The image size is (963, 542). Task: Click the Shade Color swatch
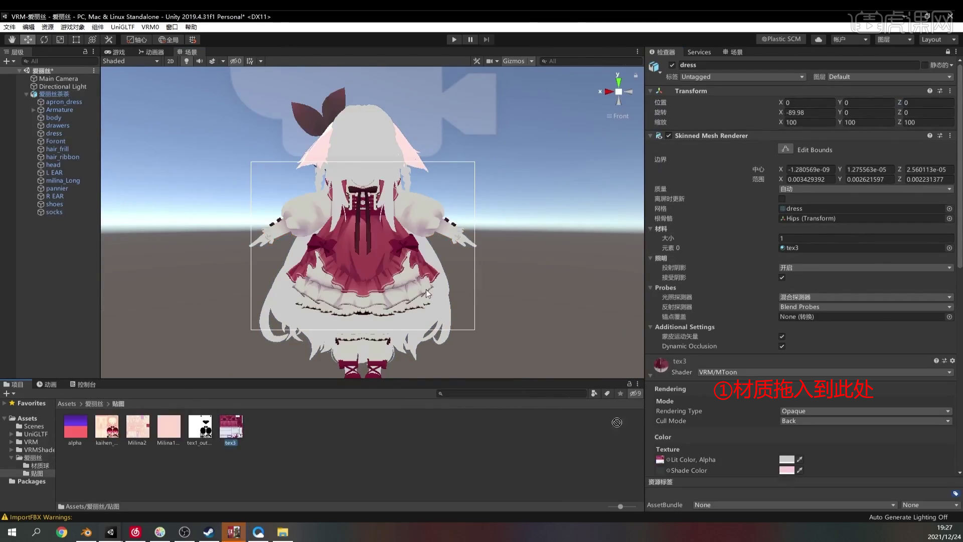pos(787,470)
